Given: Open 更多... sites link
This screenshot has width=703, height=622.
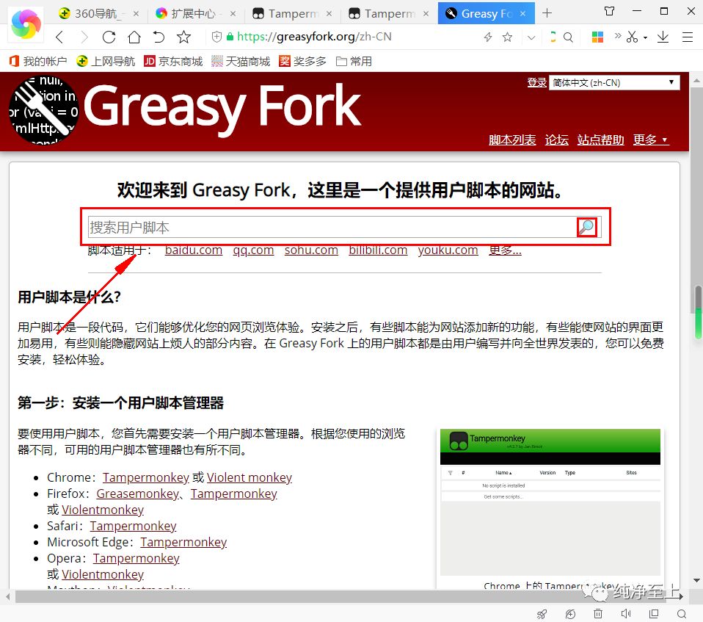Looking at the screenshot, I should pyautogui.click(x=505, y=250).
